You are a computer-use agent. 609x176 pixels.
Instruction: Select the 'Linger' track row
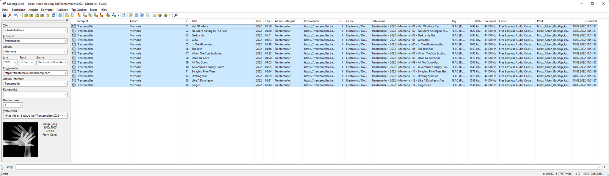[335, 85]
